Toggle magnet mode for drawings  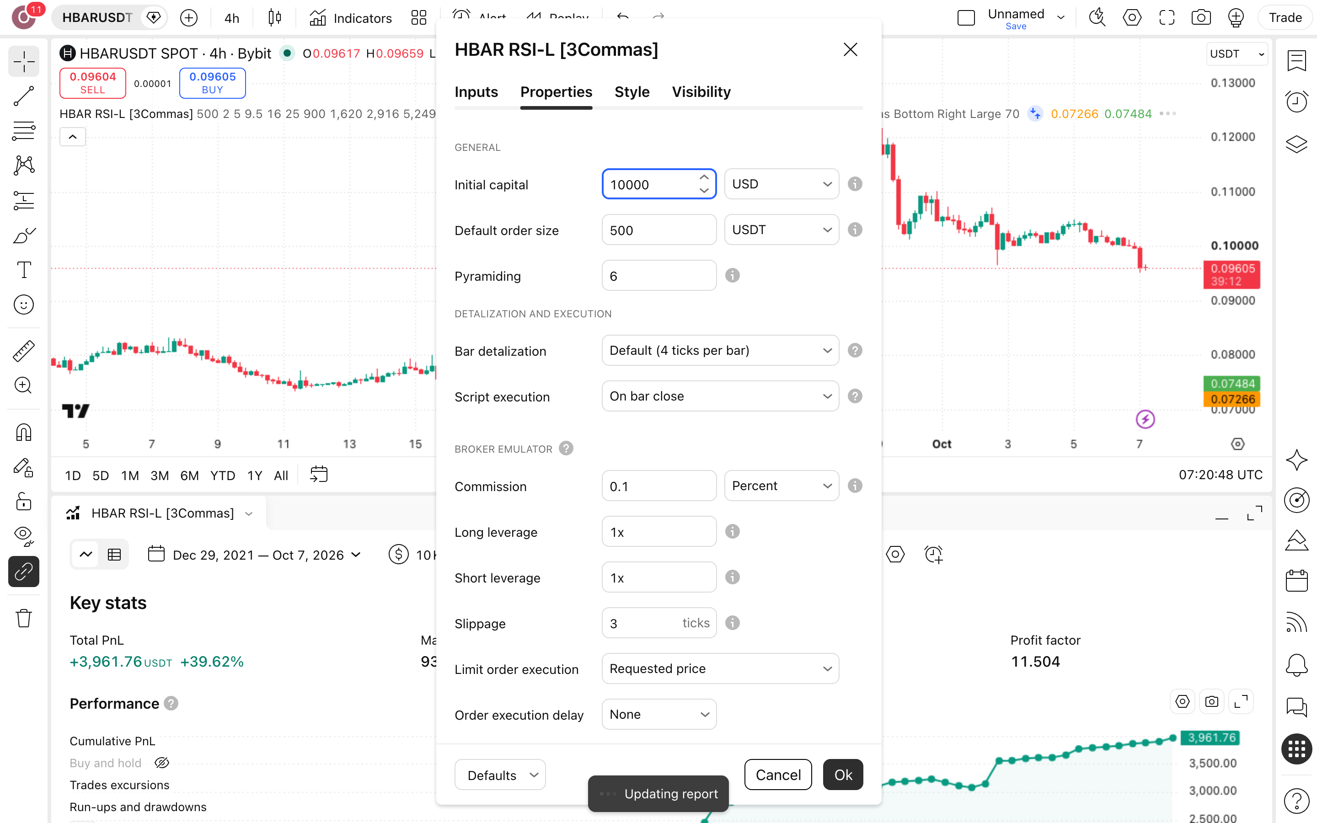click(23, 433)
